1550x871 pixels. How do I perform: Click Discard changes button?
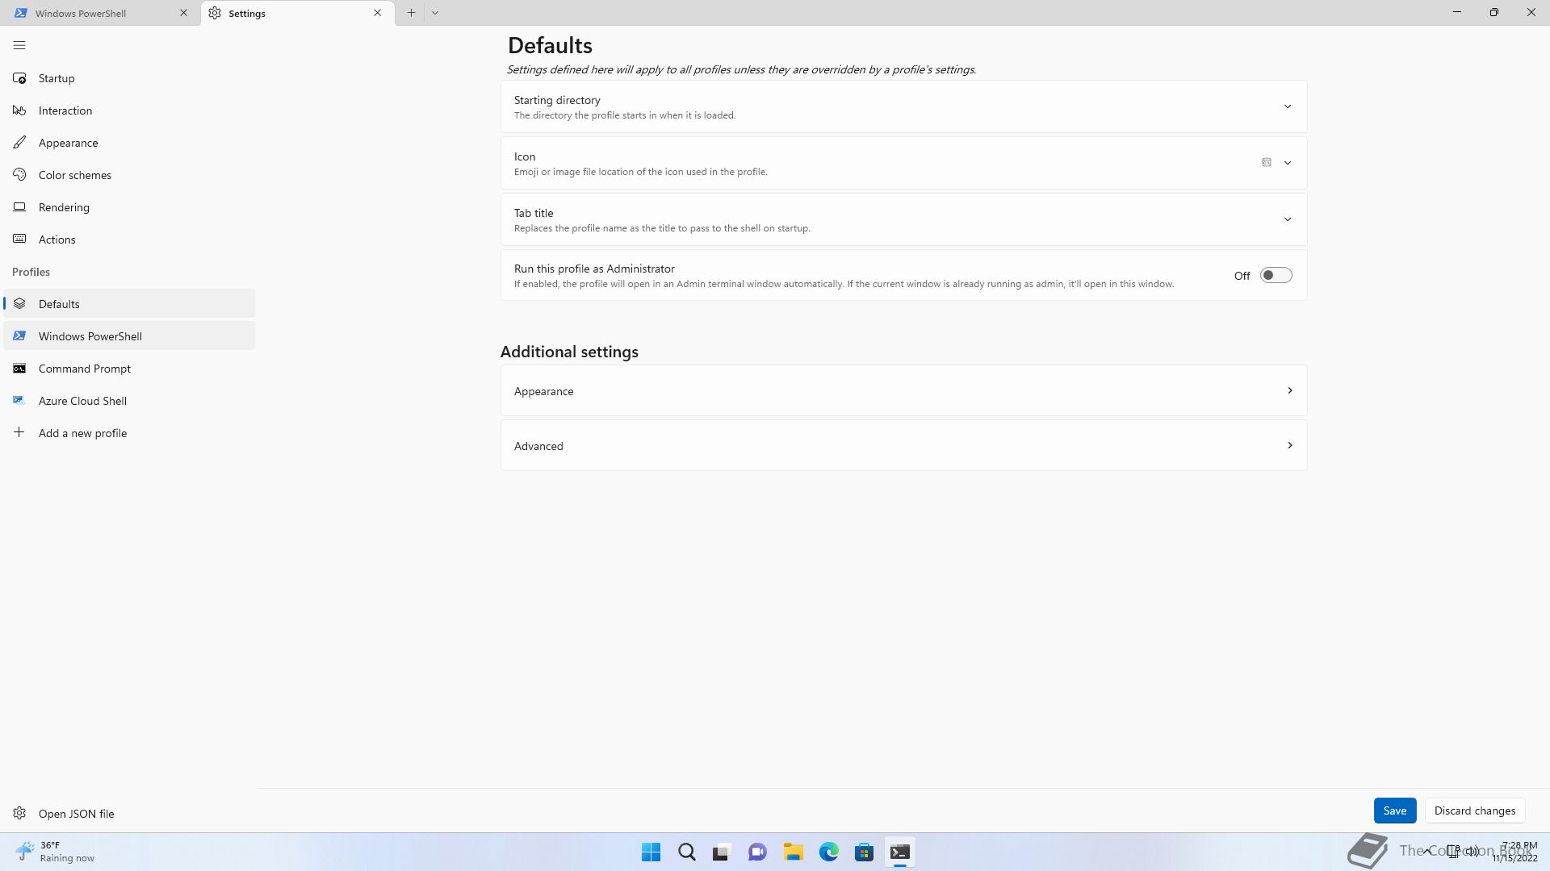pyautogui.click(x=1474, y=811)
